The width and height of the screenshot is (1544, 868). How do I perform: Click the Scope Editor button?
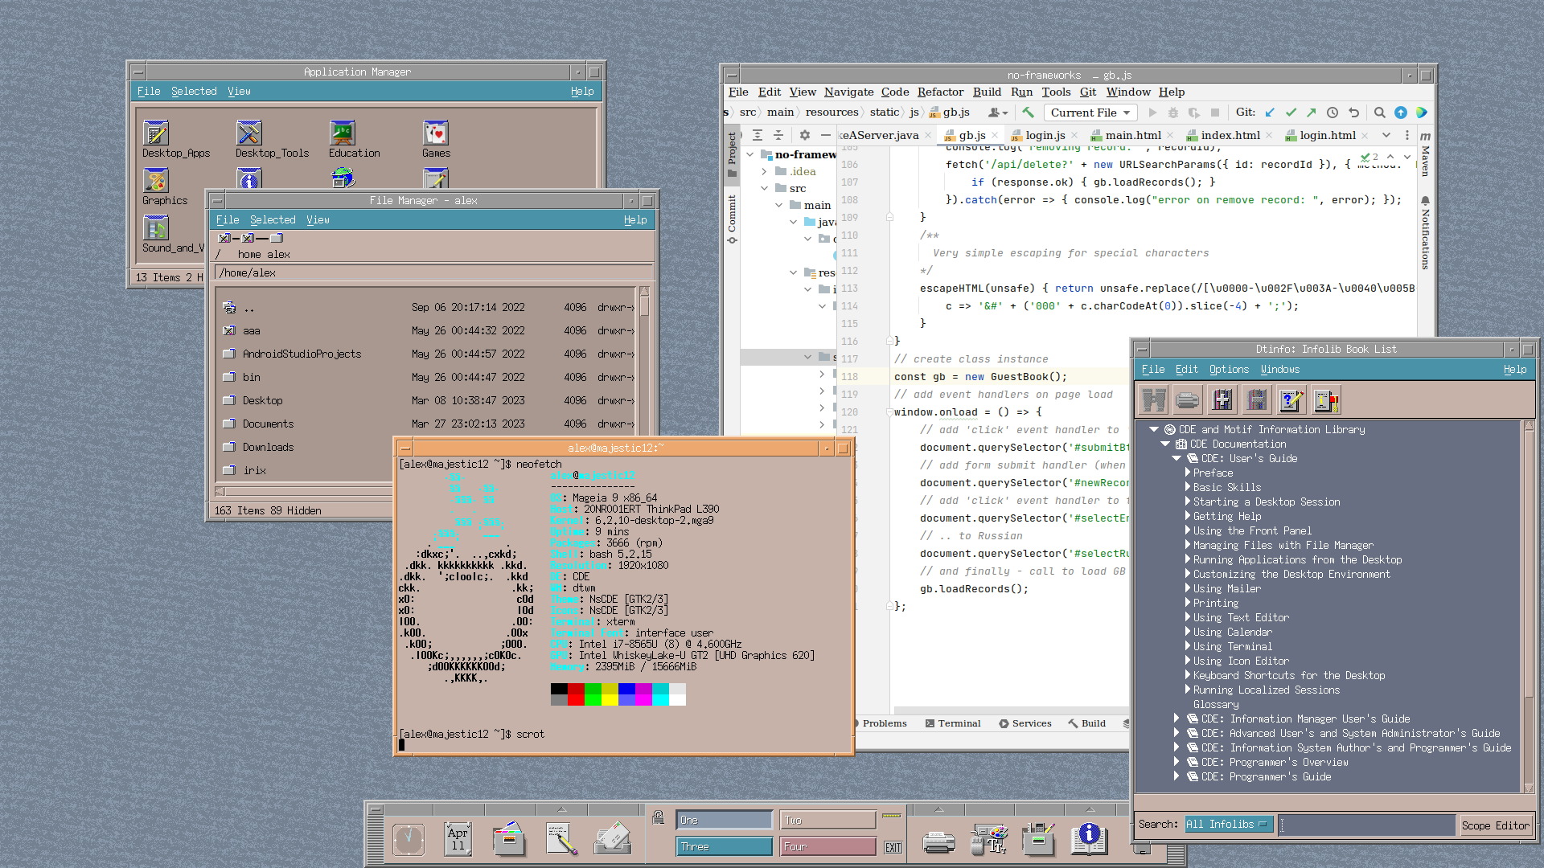click(1495, 825)
